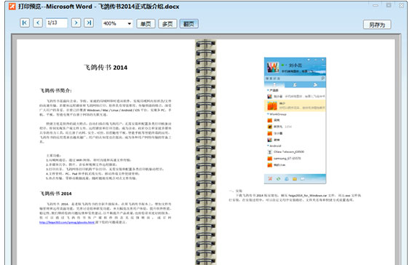Close the print preview window
The height and width of the screenshot is (265, 412).
pos(402,5)
